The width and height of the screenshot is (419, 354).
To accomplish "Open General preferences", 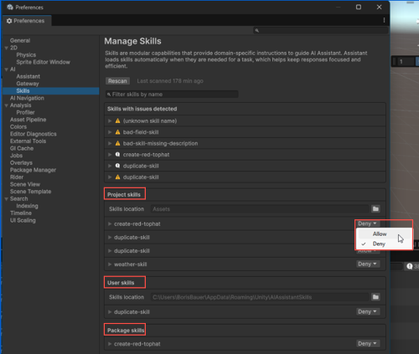I will pyautogui.click(x=20, y=40).
